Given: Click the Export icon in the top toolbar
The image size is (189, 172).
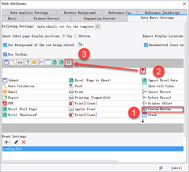Looking at the screenshot, I should point(27,62).
